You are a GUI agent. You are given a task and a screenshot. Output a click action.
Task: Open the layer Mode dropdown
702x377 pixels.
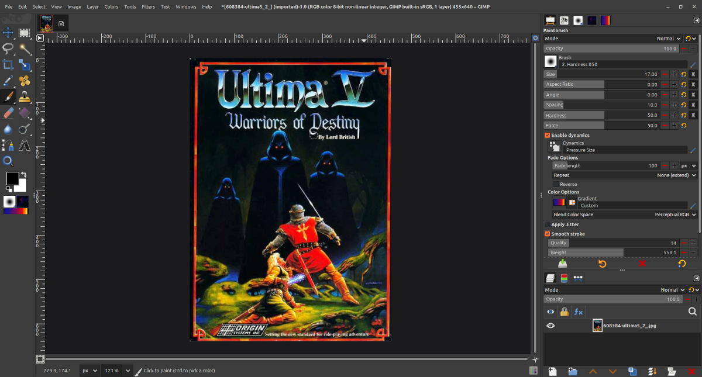614,290
